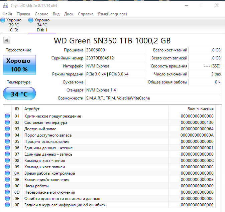Click the status circle for attribute 08 Команды хост-чтения
Image resolution: width=225 pixels, height=212 pixels.
[7, 160]
